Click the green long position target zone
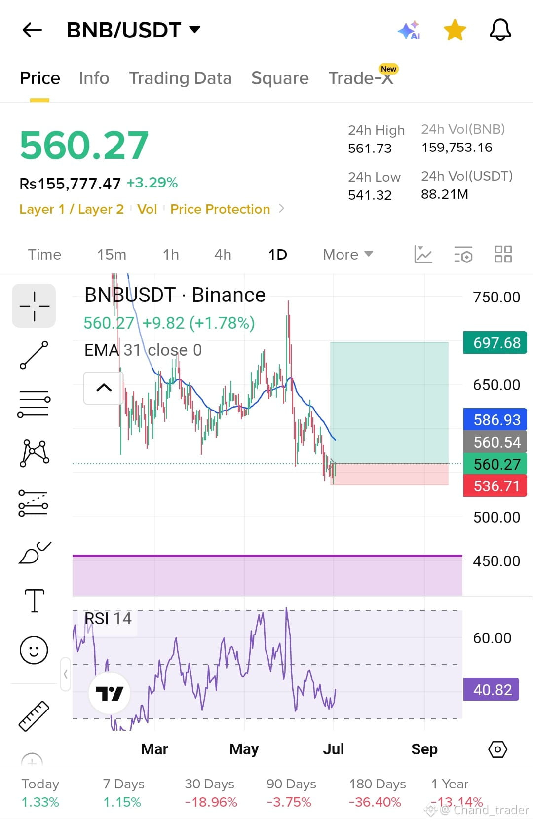Screen dimensions: 533x822 pos(389,403)
